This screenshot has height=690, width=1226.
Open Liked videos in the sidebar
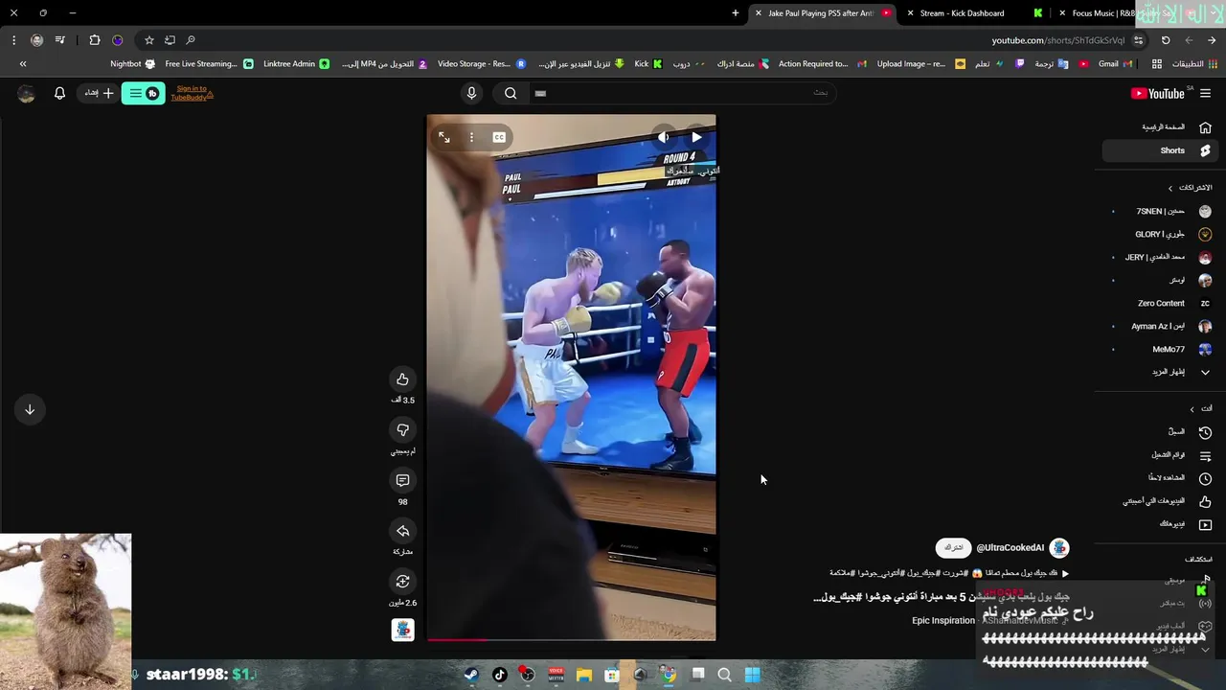(x=1158, y=501)
